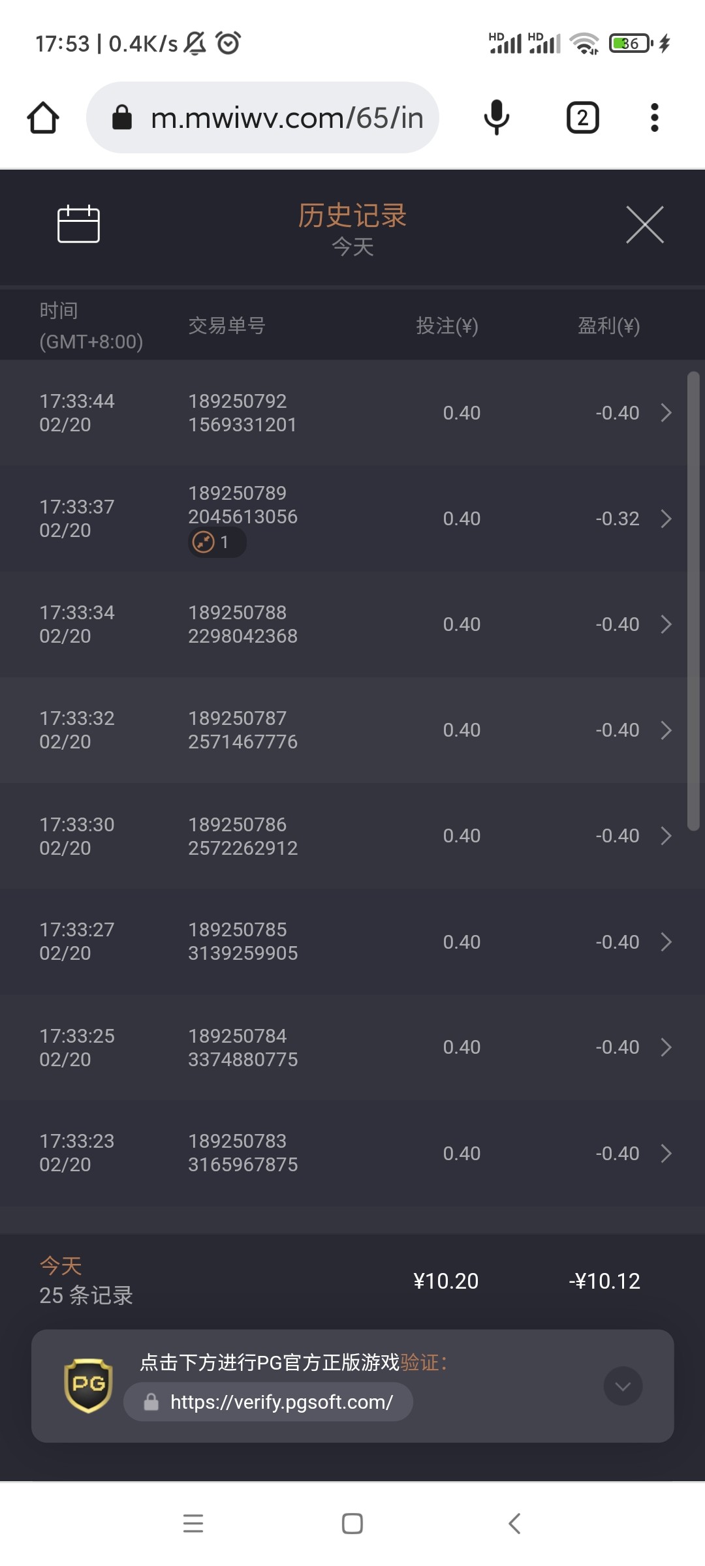Activate the voice search microphone
Viewport: 705px width, 1566px height.
click(497, 118)
